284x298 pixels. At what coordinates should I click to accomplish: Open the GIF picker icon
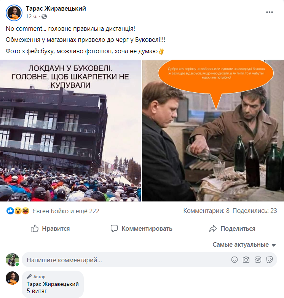[x=258, y=260]
